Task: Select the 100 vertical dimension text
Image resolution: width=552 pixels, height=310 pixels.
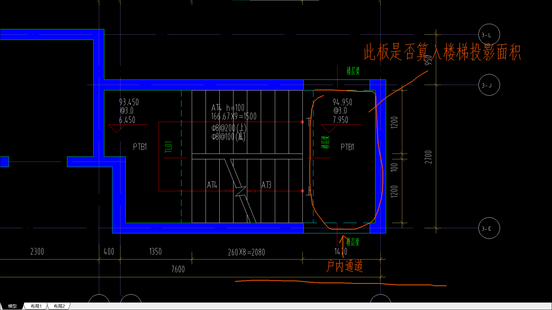Action: tap(394, 167)
